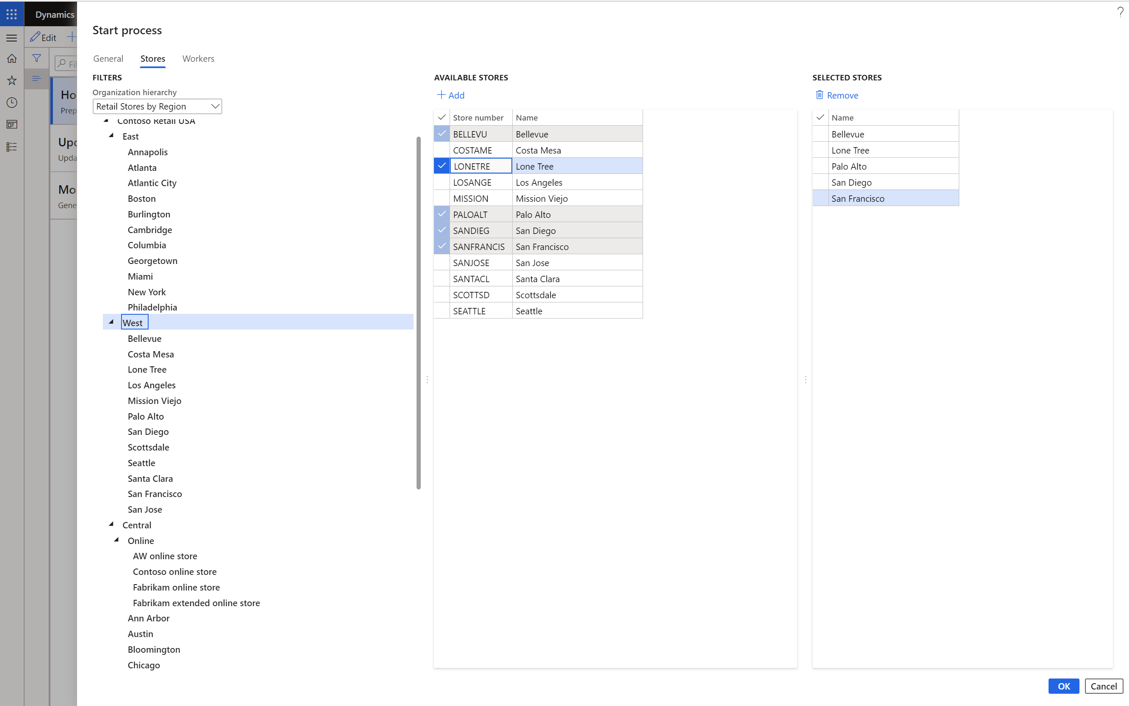This screenshot has width=1129, height=706.
Task: Click the hamburger menu icon top-left
Action: pos(12,37)
